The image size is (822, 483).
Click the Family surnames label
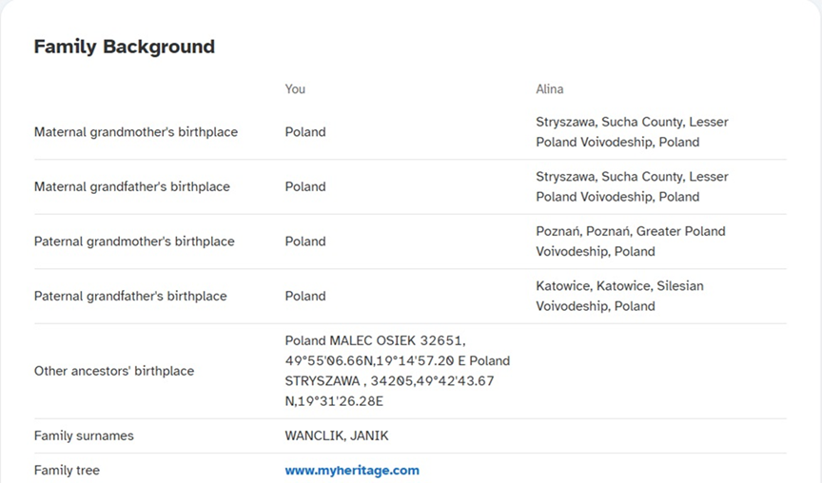(84, 435)
